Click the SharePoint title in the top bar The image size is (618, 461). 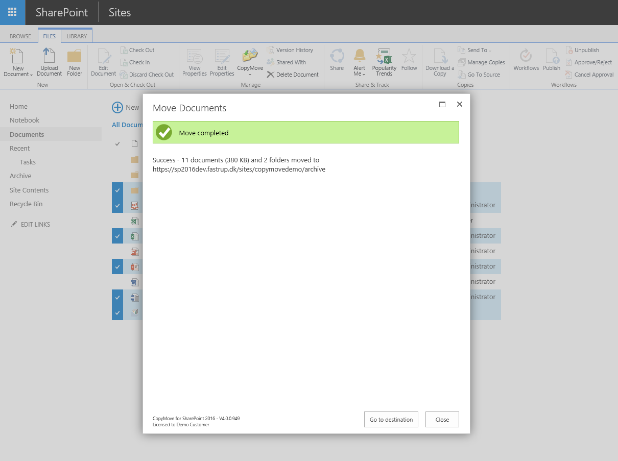click(62, 13)
